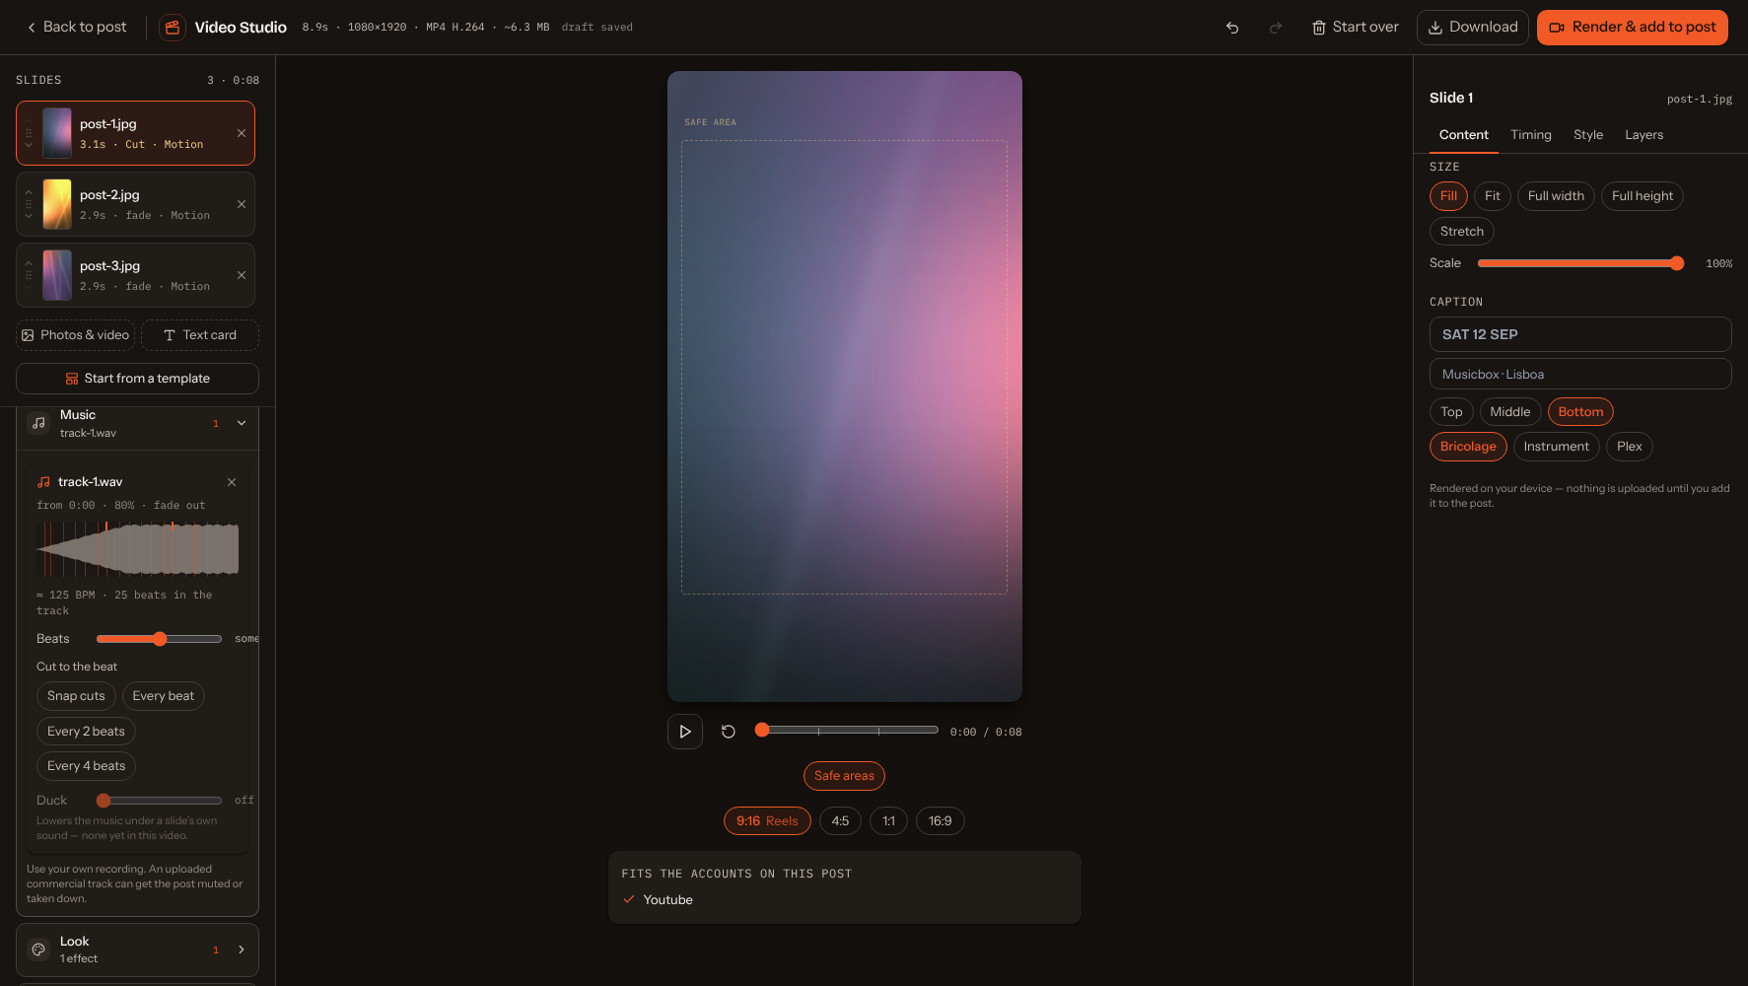Image resolution: width=1748 pixels, height=986 pixels.
Task: Choose Full width size
Action: coord(1556,196)
